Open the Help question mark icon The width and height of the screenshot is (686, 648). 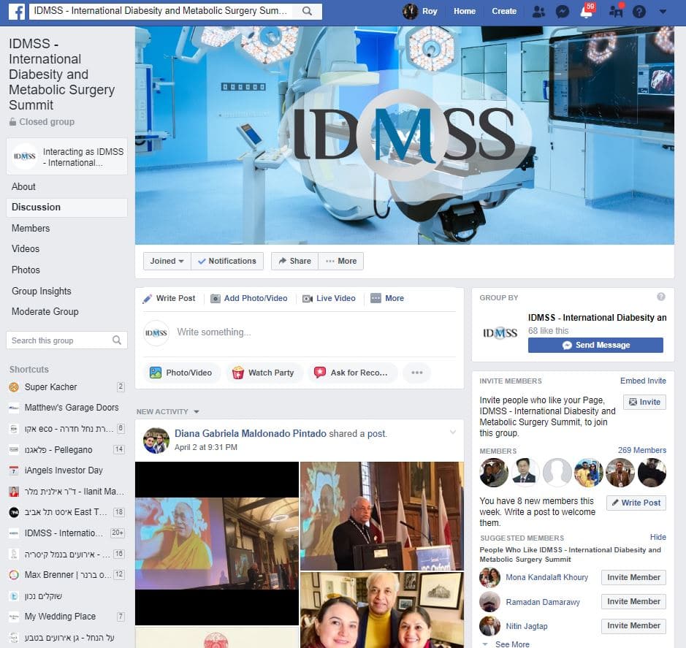(639, 12)
